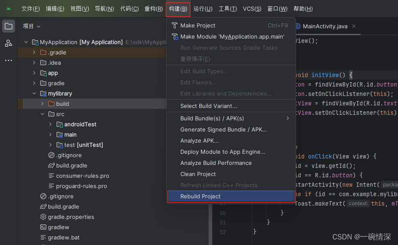Click the gradlew.bat file icon

coord(43,237)
